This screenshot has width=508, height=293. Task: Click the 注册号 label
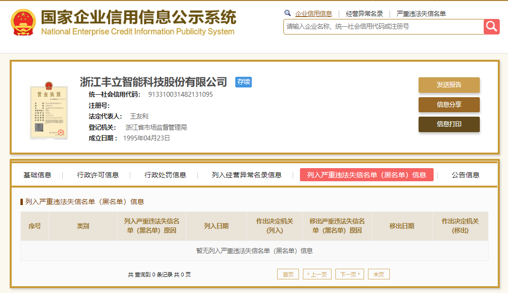point(99,105)
